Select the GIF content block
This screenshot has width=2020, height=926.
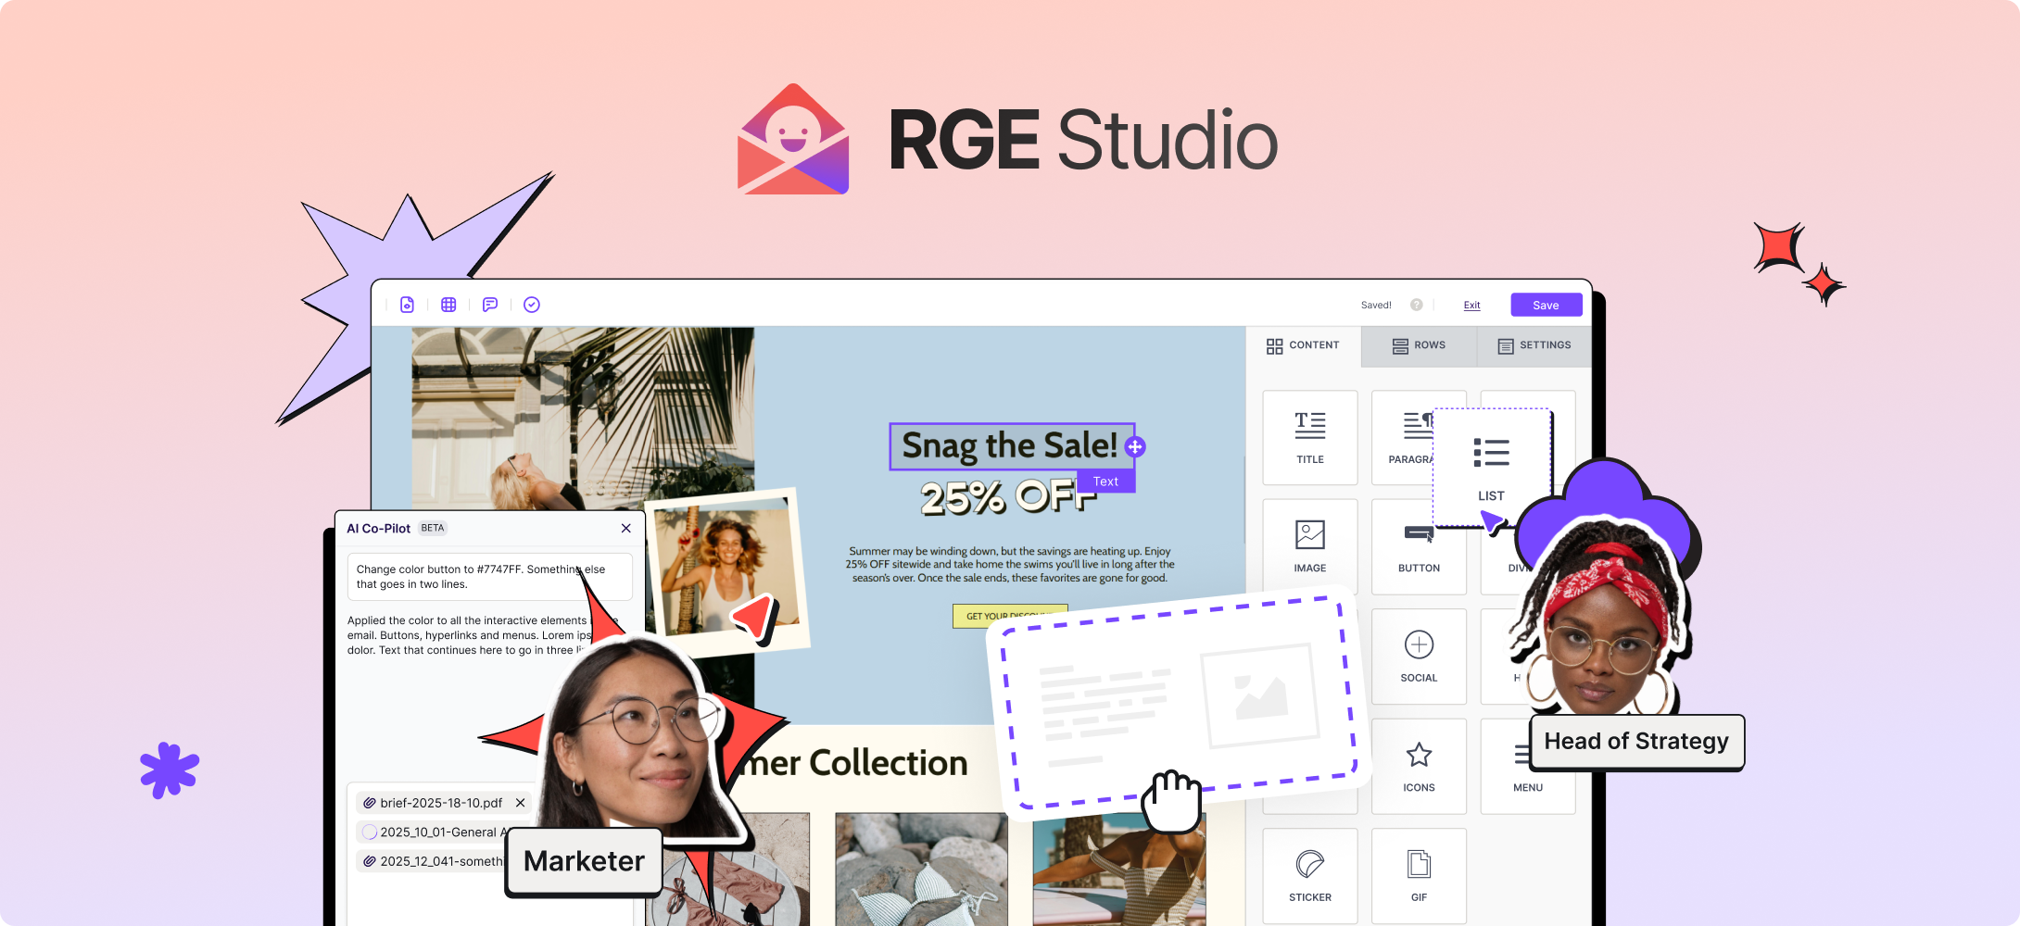tap(1419, 876)
